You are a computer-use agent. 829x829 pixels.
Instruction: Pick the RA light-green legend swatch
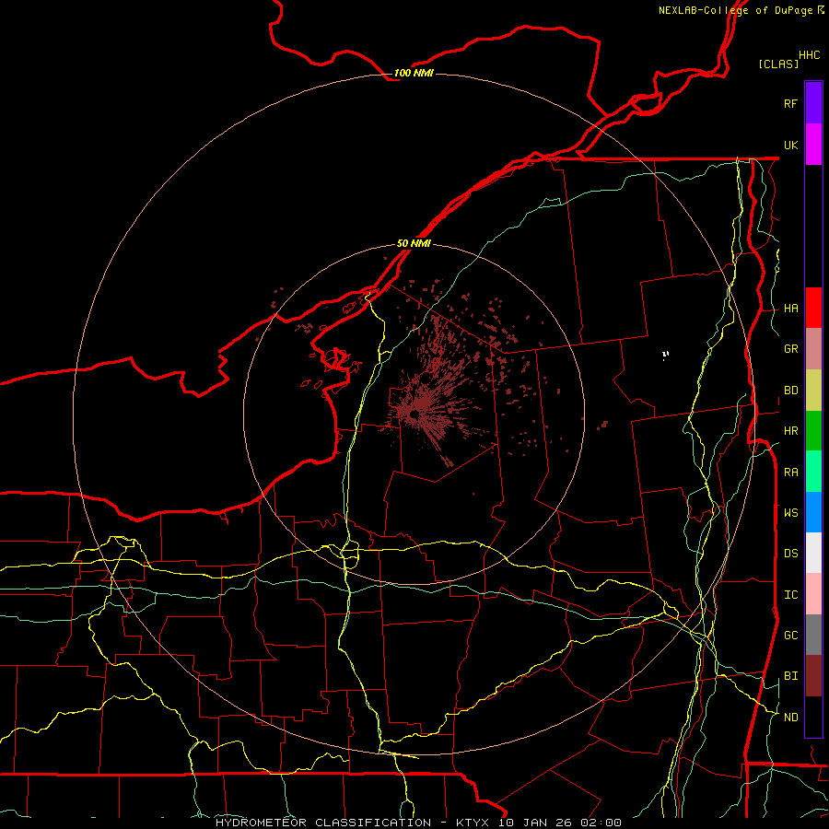coord(813,472)
